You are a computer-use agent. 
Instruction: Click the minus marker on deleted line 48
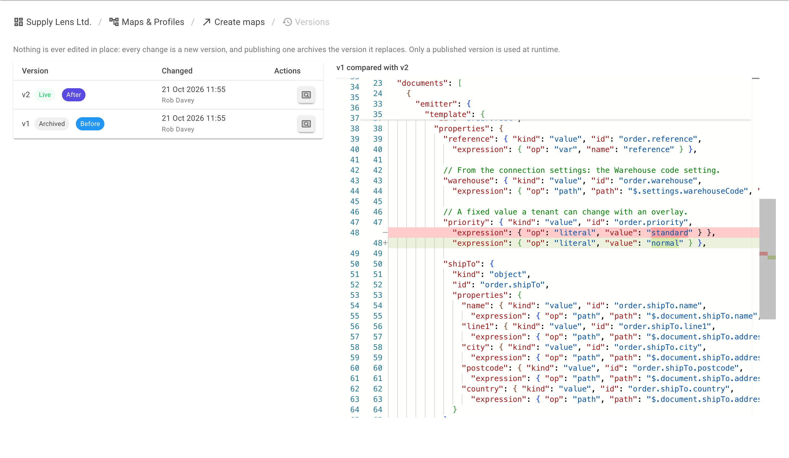coord(385,233)
